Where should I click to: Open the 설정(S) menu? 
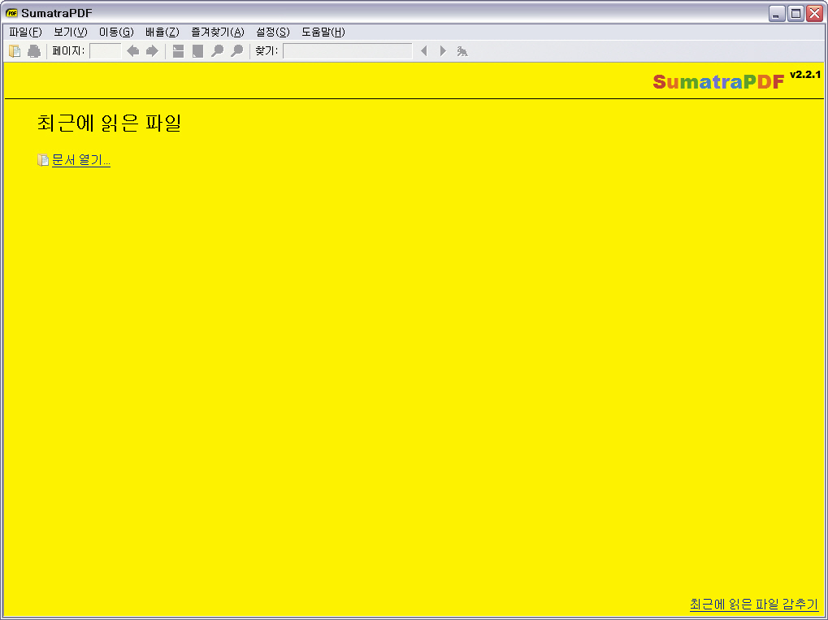(272, 33)
